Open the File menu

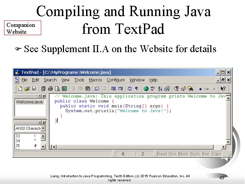[24, 80]
